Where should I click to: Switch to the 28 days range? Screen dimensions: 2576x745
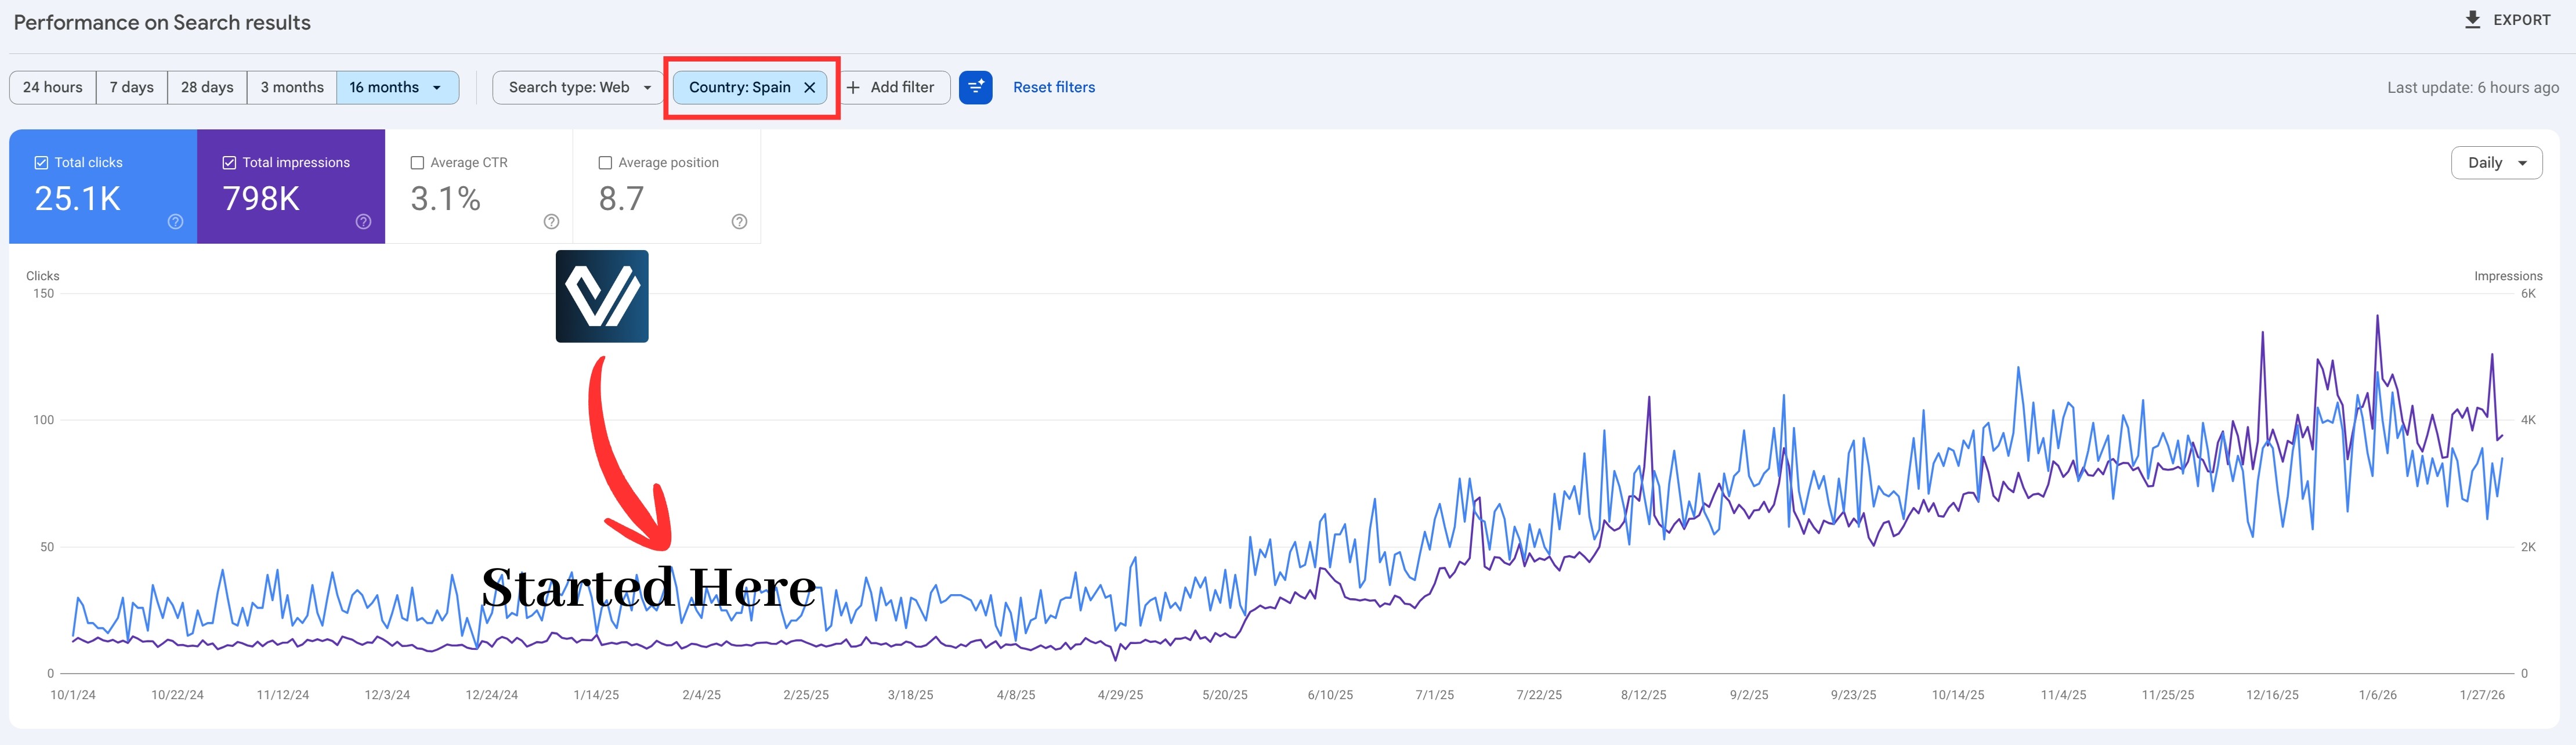[207, 87]
